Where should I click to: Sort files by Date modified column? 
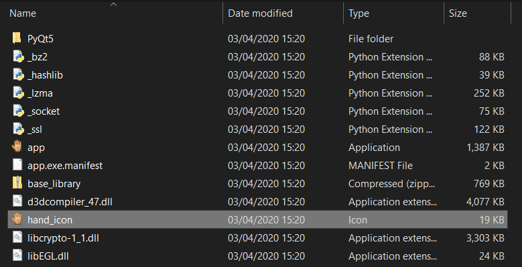260,13
